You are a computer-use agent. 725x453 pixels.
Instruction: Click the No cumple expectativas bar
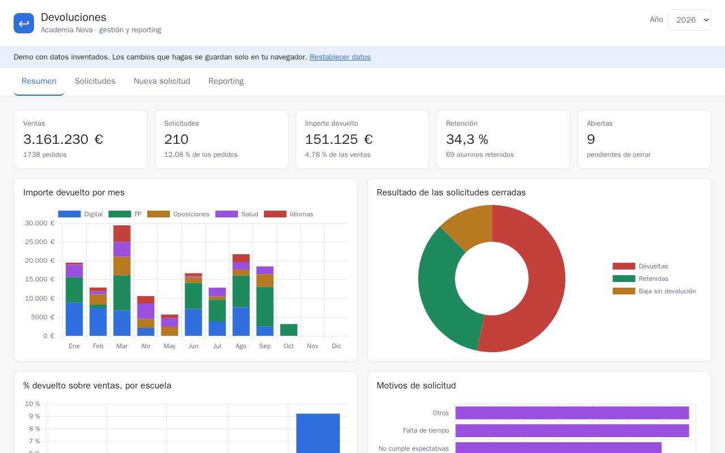[558, 448]
